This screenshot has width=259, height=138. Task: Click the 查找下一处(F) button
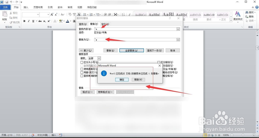coord(154,51)
